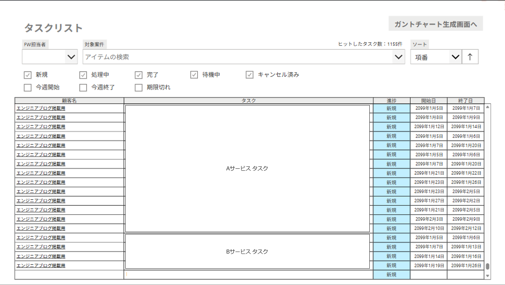Uncheck the キャンセル済み checkbox
505x285 pixels.
tap(249, 75)
